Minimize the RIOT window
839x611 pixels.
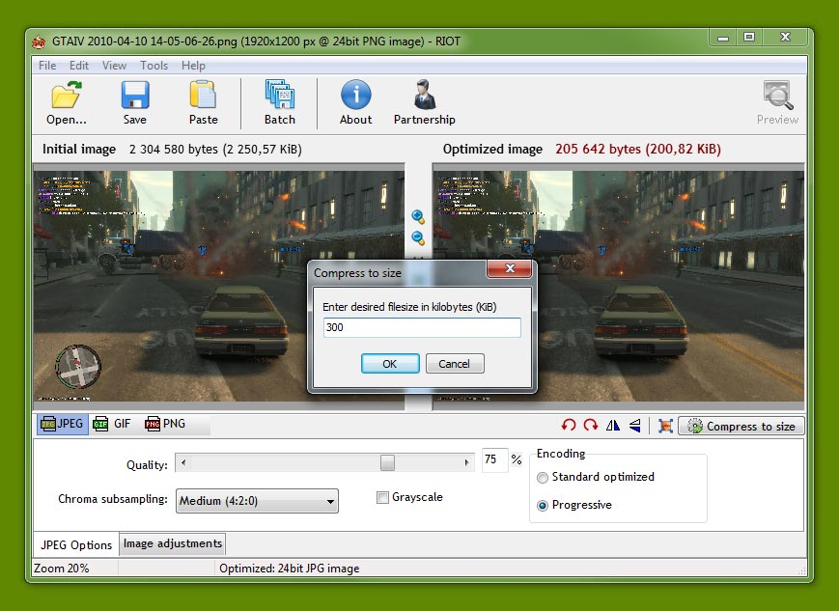click(x=723, y=38)
